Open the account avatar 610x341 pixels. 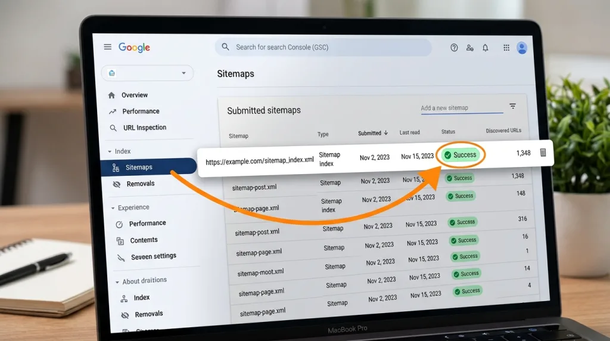pyautogui.click(x=522, y=48)
